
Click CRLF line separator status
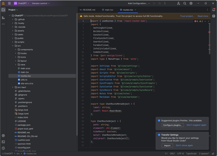click(172, 154)
